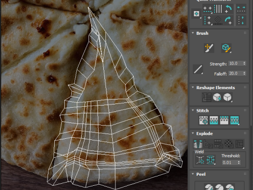Click Flatten by Polygon Angle icon

click(x=208, y=144)
